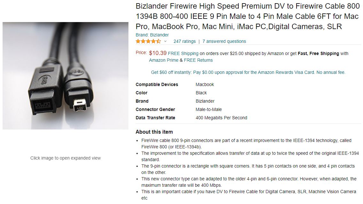Open the Firewire cable product image

pyautogui.click(x=66, y=76)
